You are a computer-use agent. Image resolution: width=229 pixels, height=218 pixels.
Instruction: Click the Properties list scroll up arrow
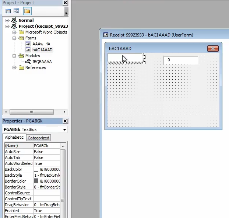click(63, 146)
